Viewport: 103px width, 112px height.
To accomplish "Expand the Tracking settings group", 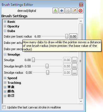I will click(5, 83).
